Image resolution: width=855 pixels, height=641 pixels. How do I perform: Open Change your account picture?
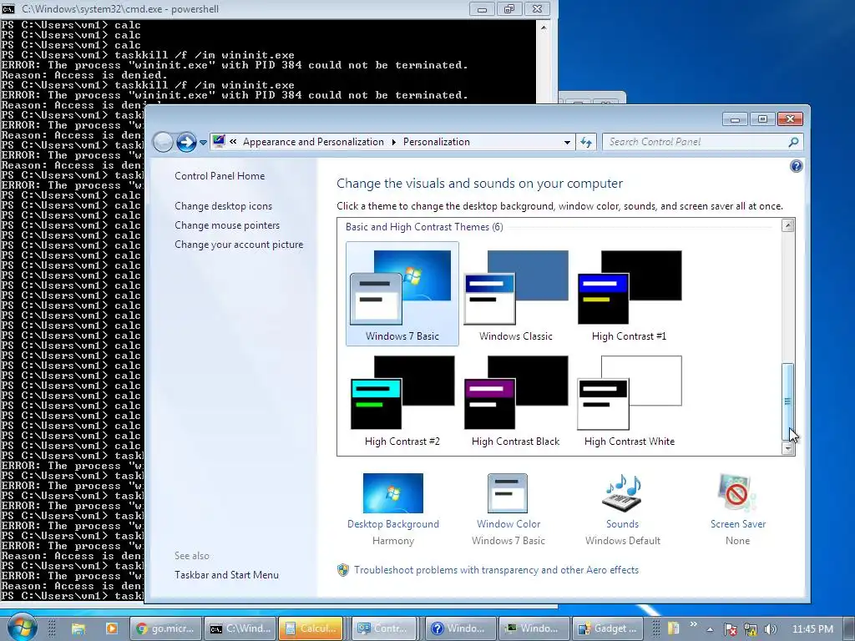point(239,245)
